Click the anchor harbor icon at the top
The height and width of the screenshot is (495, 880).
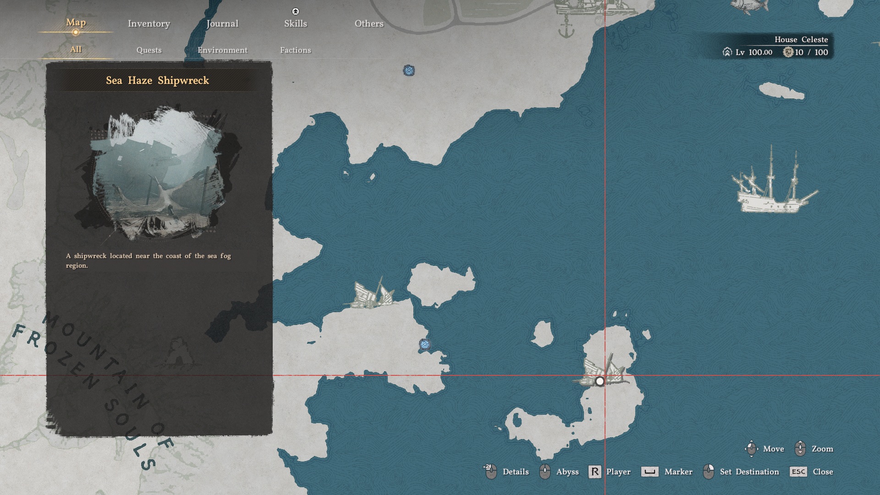tap(567, 28)
